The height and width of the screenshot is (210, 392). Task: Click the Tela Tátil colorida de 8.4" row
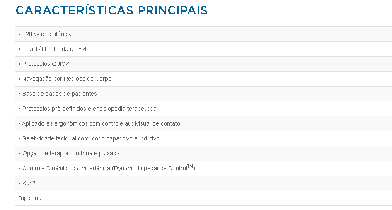(203, 49)
